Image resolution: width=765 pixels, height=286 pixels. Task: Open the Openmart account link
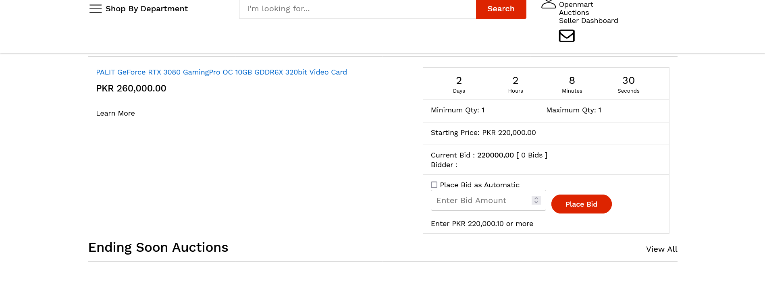[x=576, y=4]
